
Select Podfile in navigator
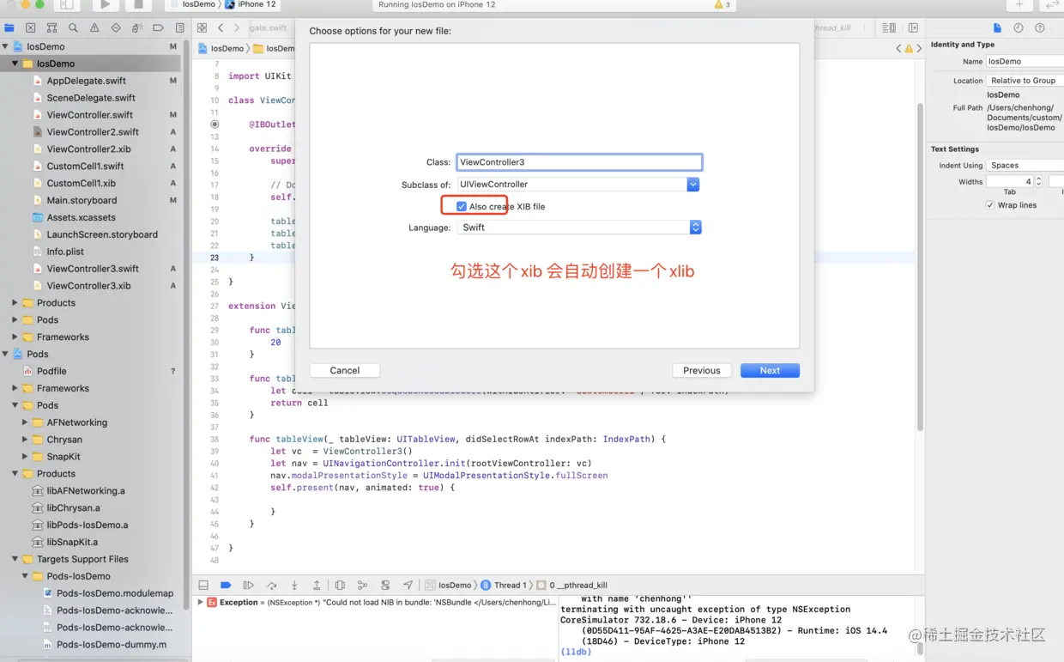point(51,371)
